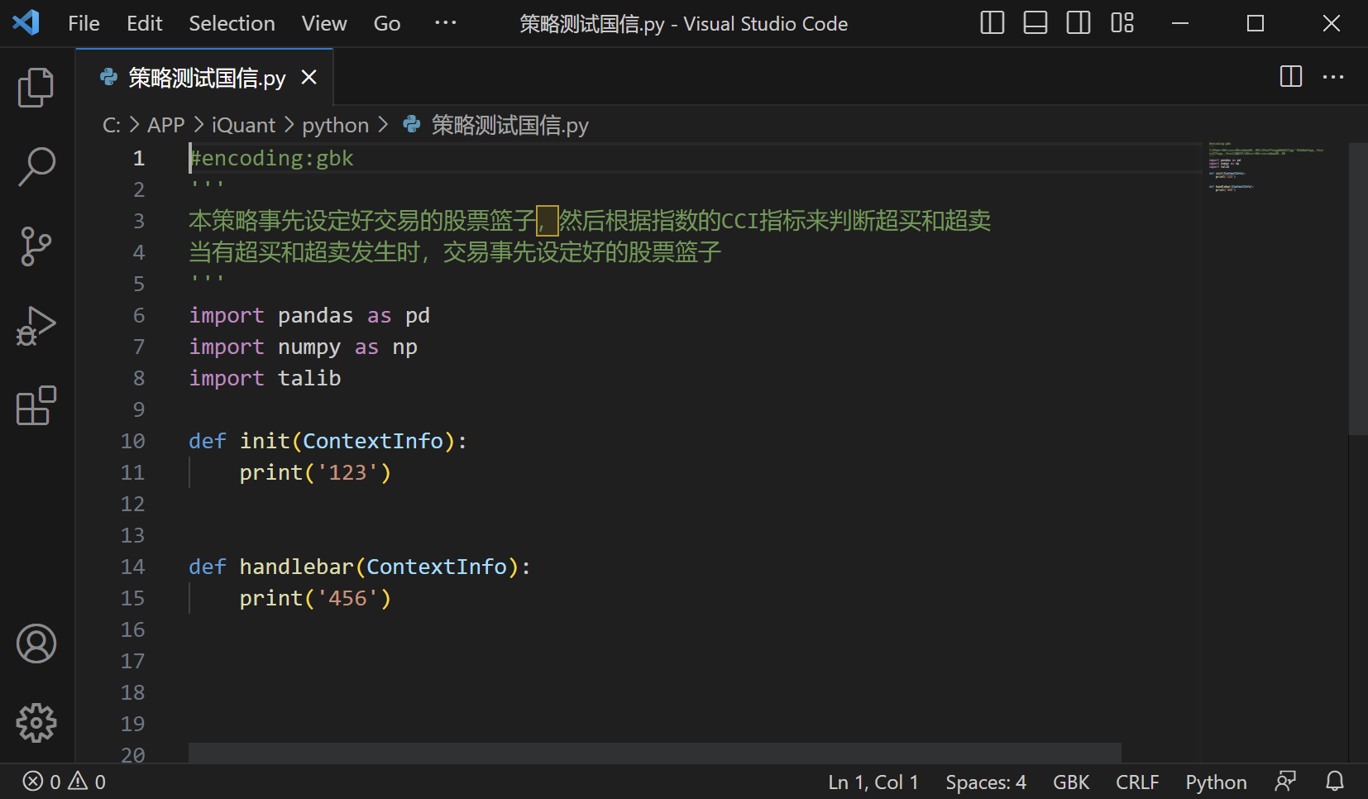Open the Extensions view
1368x799 pixels.
coord(36,405)
